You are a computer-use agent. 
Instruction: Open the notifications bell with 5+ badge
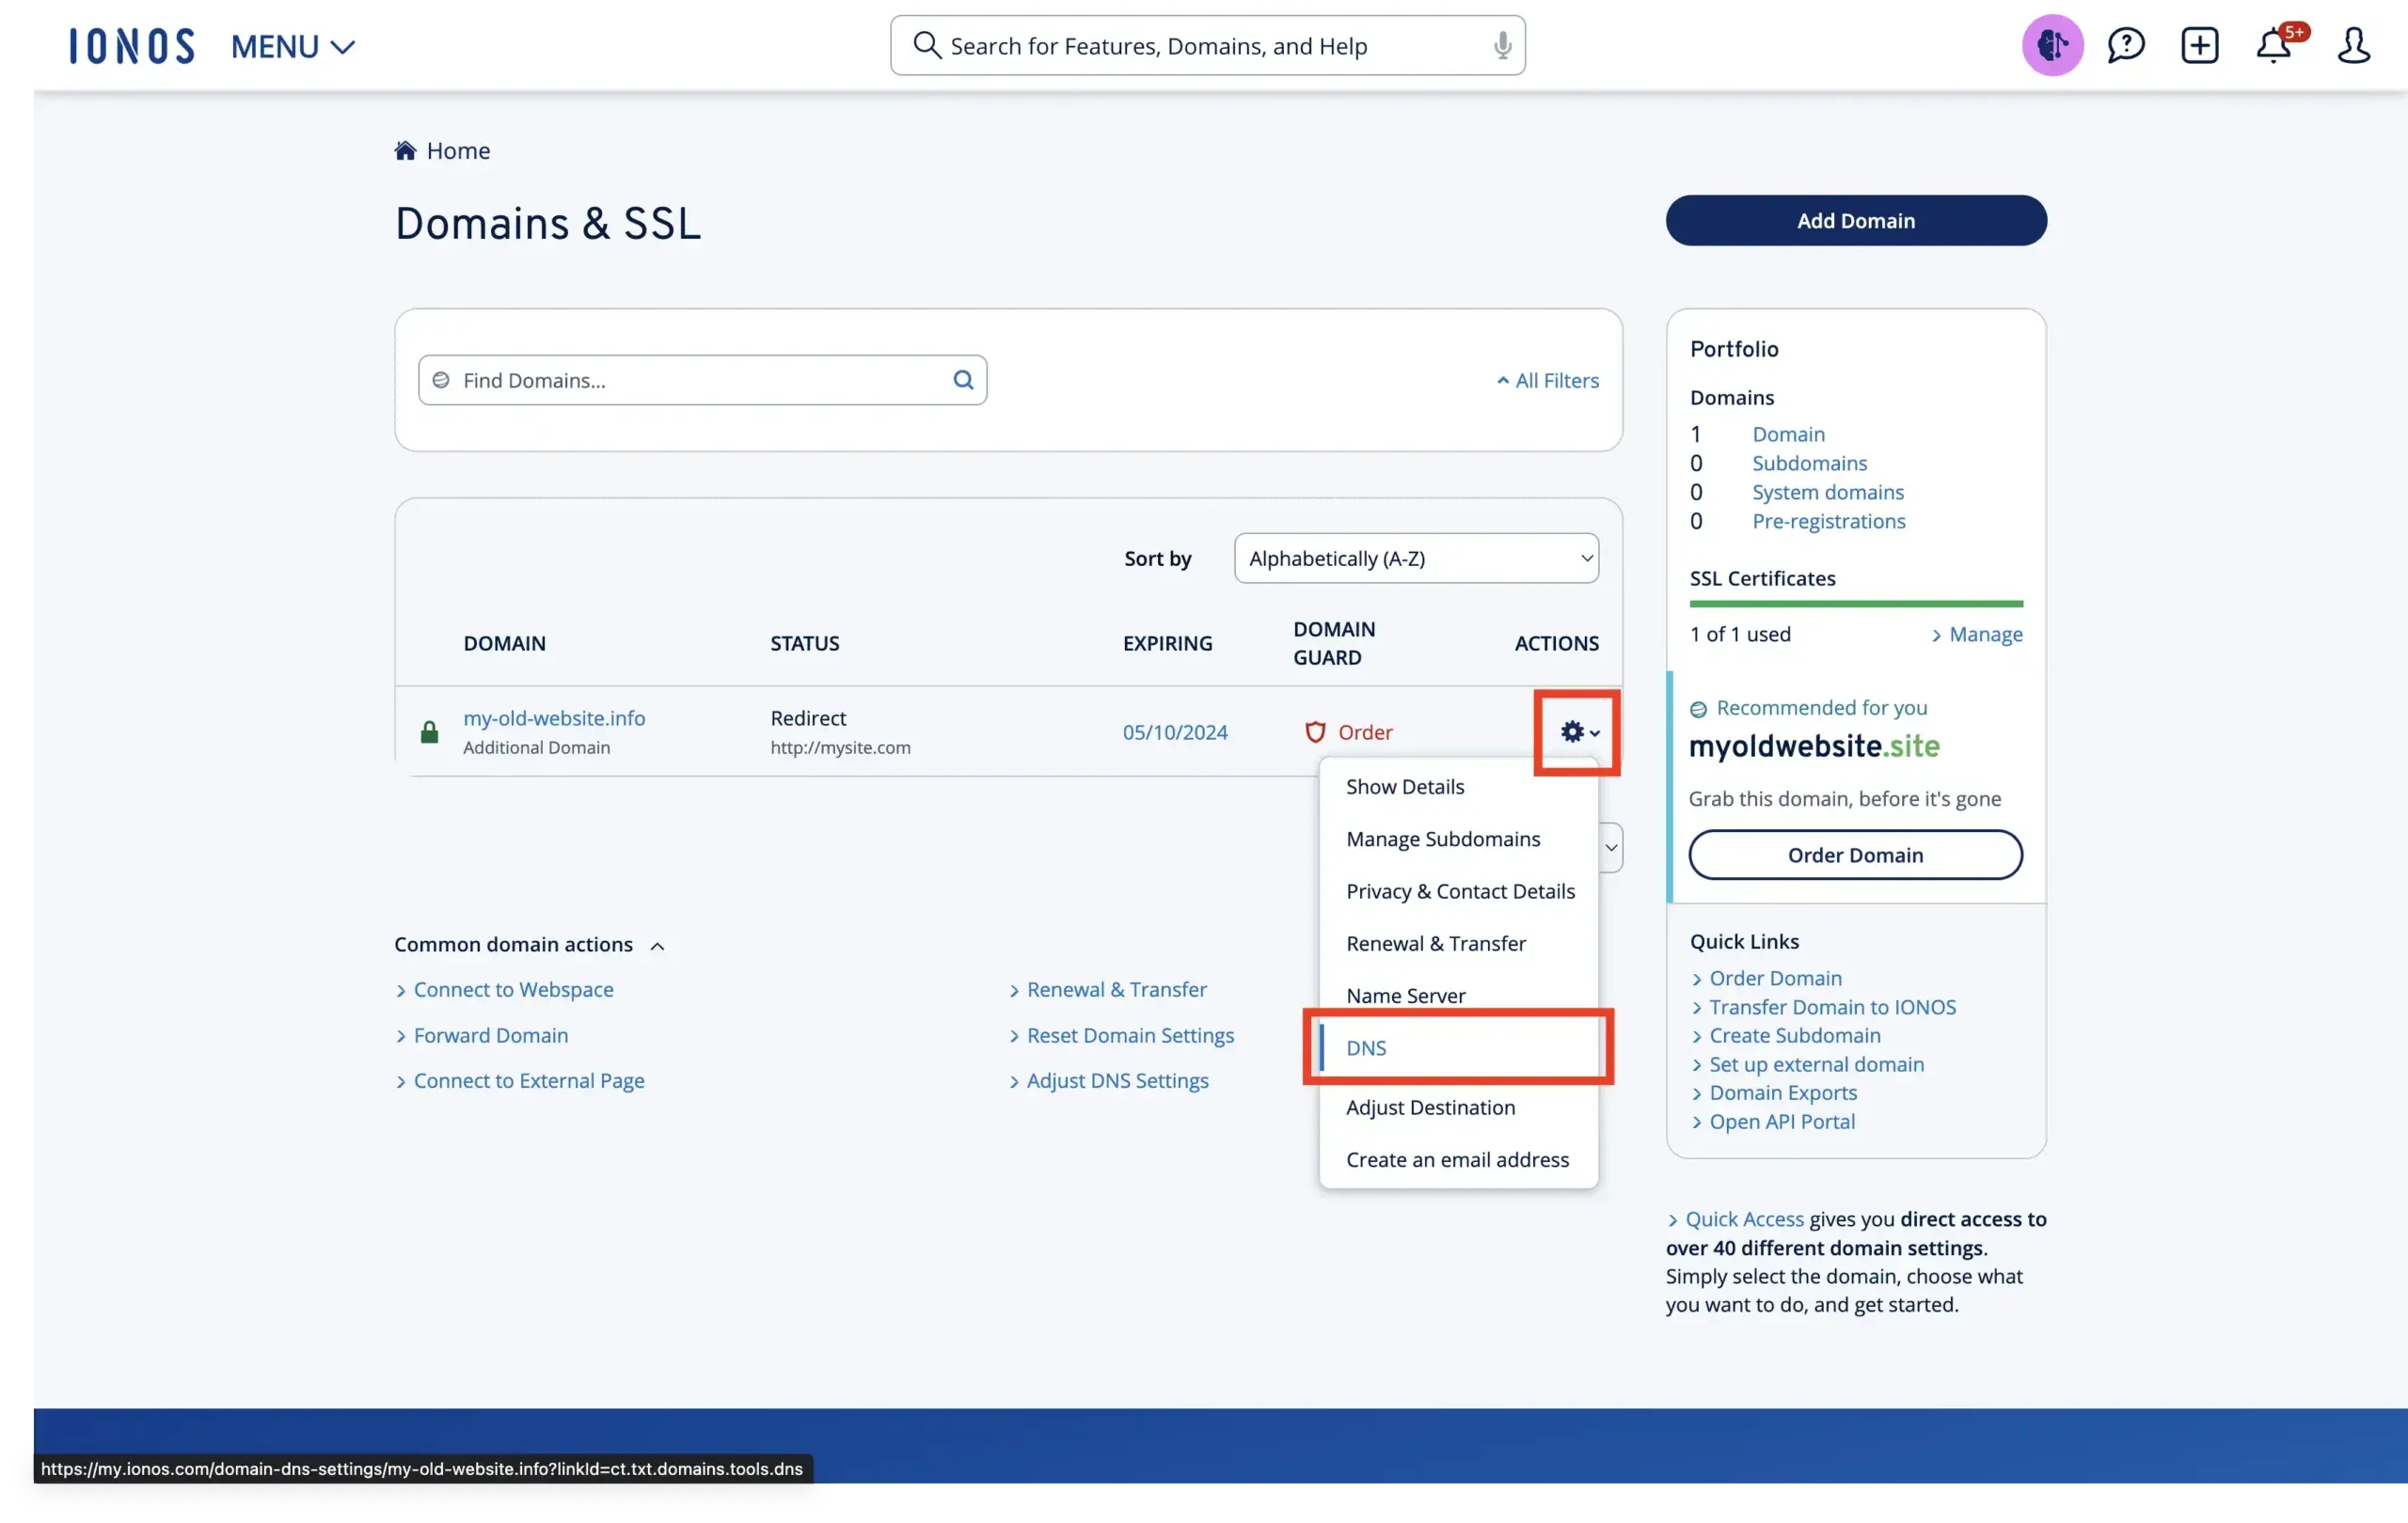[x=2276, y=45]
